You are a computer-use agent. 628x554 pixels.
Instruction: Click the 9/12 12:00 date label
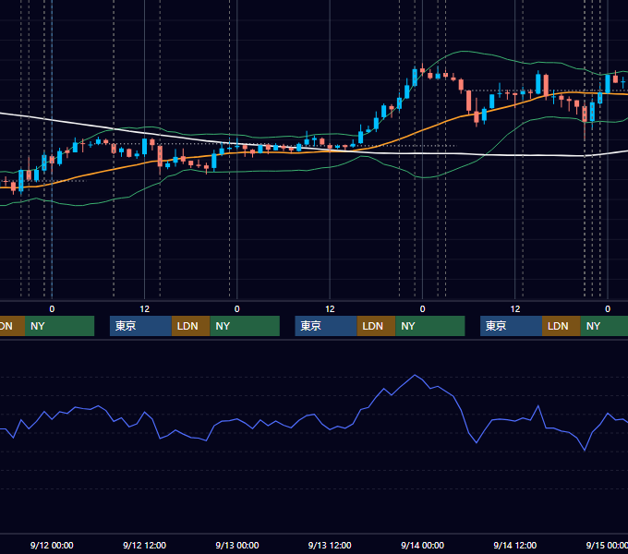click(145, 545)
